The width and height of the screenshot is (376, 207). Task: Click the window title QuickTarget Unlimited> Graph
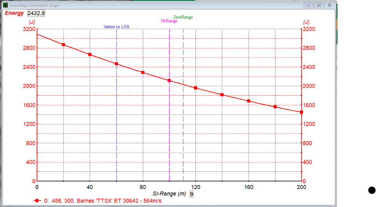coord(34,5)
